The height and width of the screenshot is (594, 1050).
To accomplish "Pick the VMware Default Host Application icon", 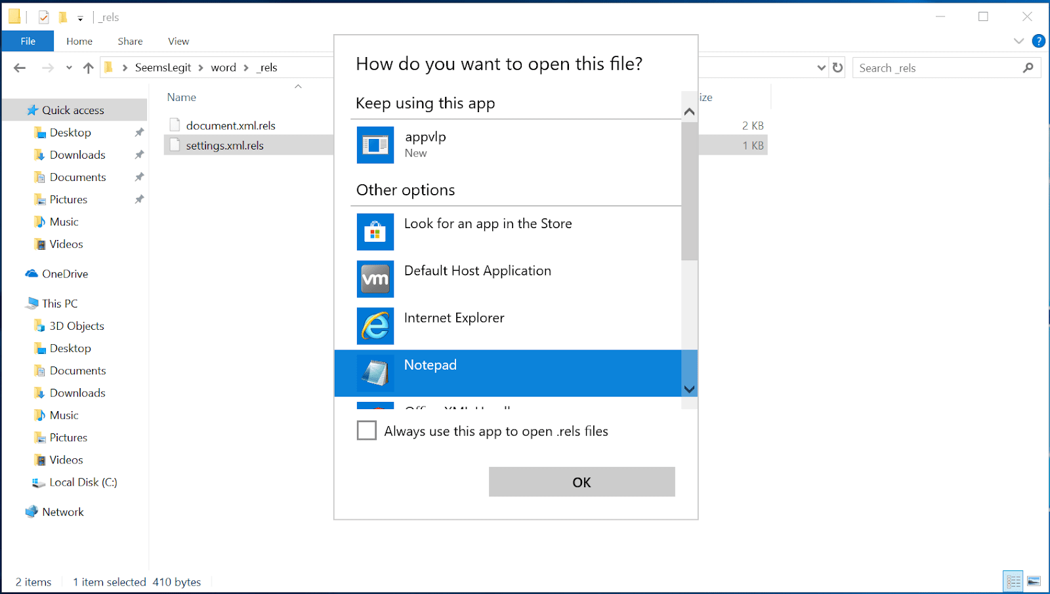I will pyautogui.click(x=375, y=279).
